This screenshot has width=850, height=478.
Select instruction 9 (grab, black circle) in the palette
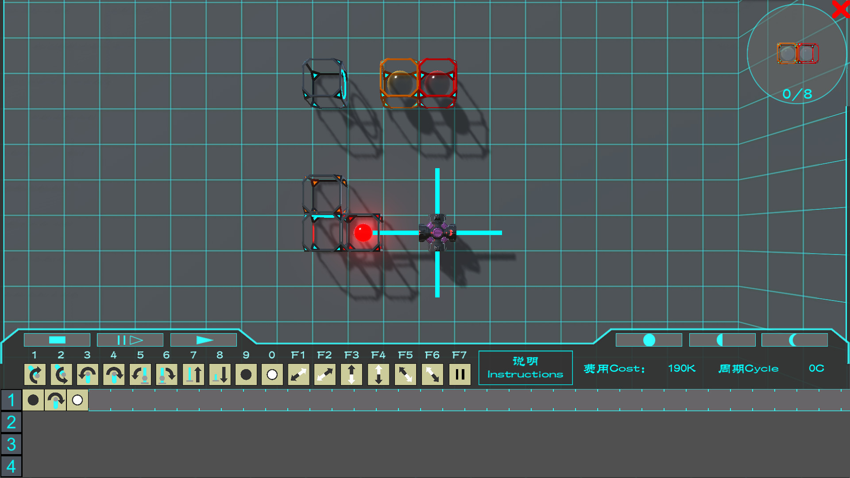click(246, 374)
